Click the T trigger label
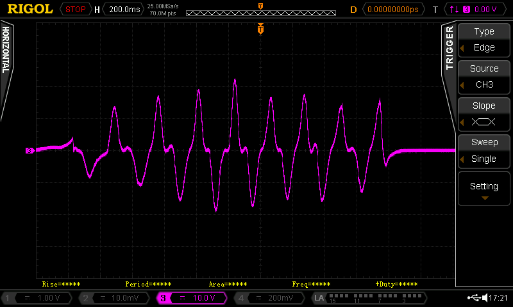Screen dimensions: 513x307 tap(435, 10)
